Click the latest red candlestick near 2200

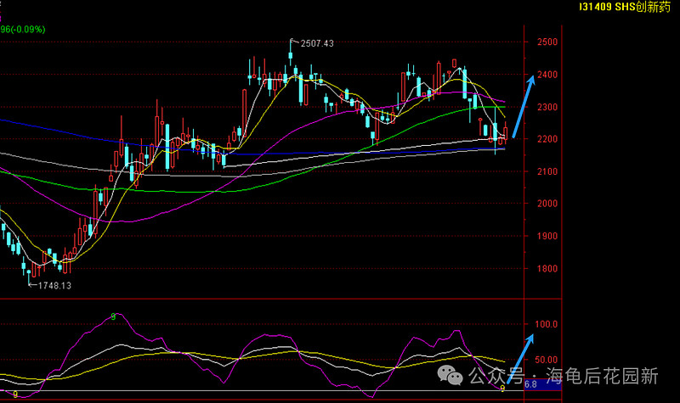(x=505, y=133)
